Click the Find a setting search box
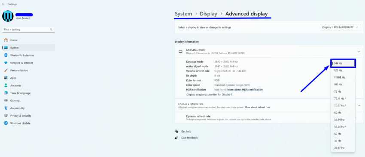The width and height of the screenshot is (365, 157). tap(28, 30)
